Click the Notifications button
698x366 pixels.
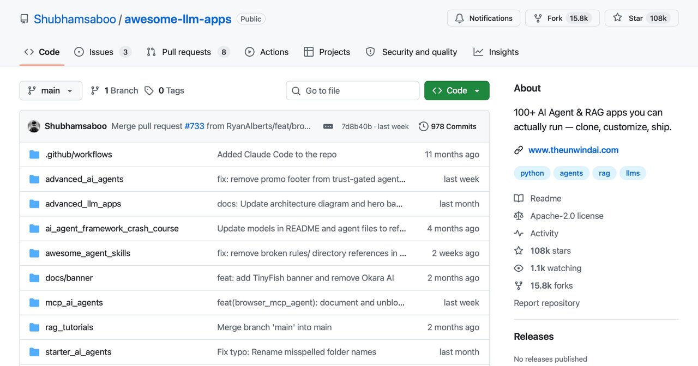coord(484,18)
